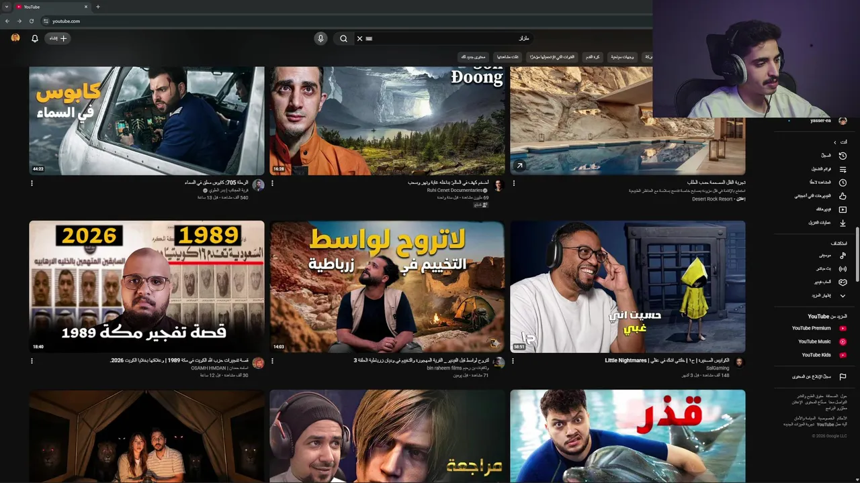Screen dimensions: 860x483
Task: Clear the search box with X
Action: (359, 38)
